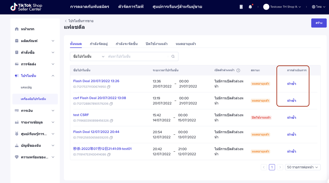Click the back arrow beside โปรโมชั่นการขาย
Viewport: 329px width, 183px height.
coord(66,21)
